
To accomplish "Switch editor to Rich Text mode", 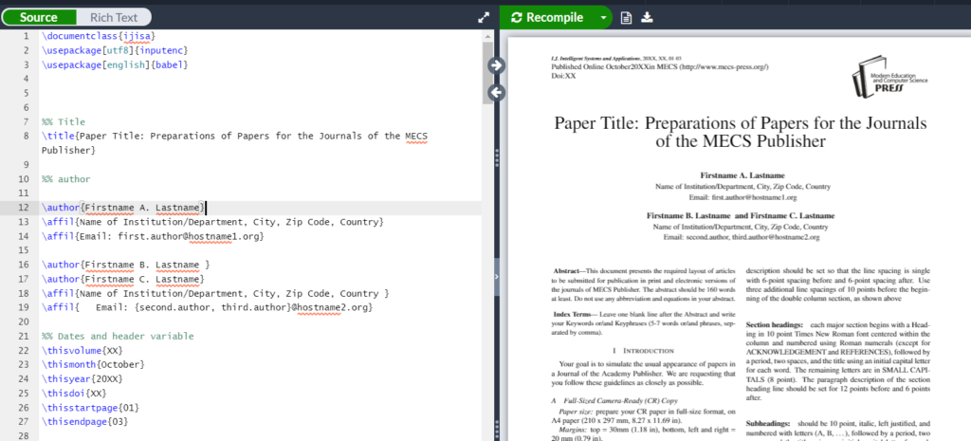I will click(x=113, y=17).
